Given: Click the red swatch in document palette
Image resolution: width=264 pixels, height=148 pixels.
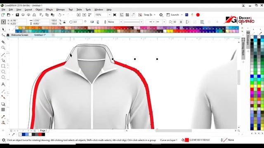Looking at the screenshot, I should (x=40, y=134).
